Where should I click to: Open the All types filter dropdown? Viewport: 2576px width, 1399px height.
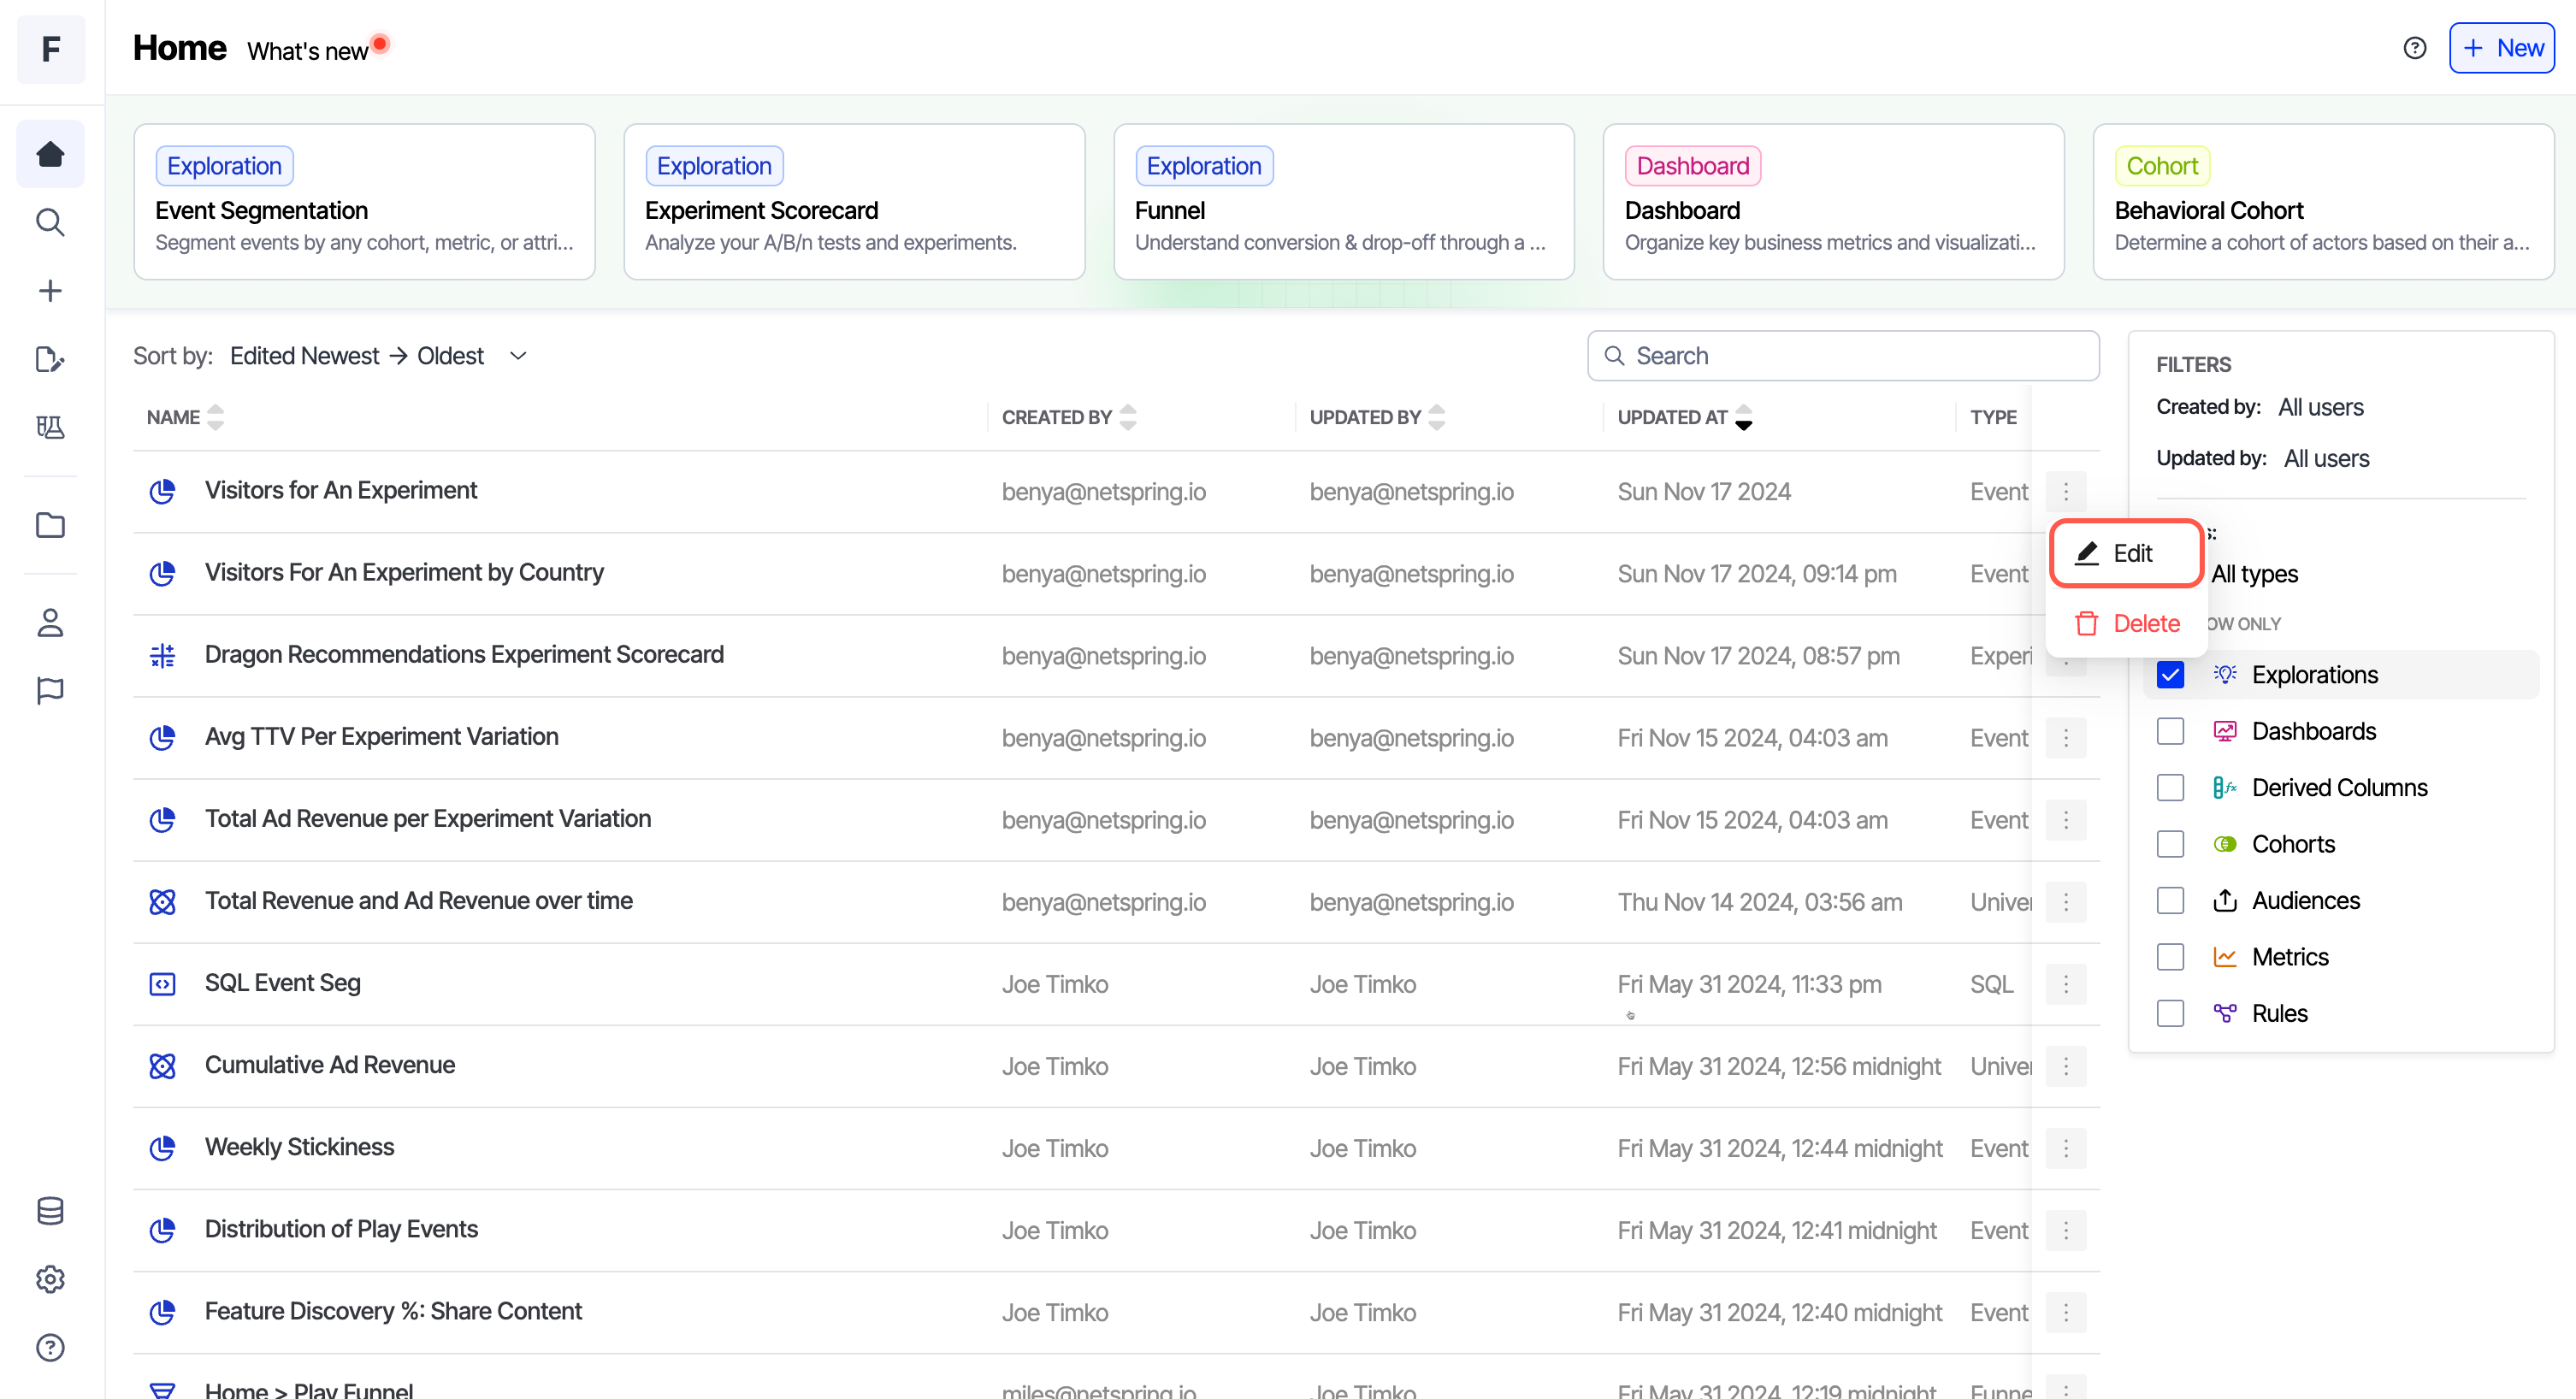point(2254,574)
